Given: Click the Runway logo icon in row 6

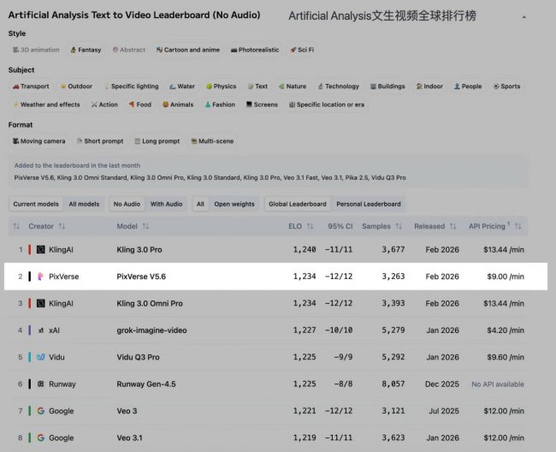Looking at the screenshot, I should tap(40, 384).
